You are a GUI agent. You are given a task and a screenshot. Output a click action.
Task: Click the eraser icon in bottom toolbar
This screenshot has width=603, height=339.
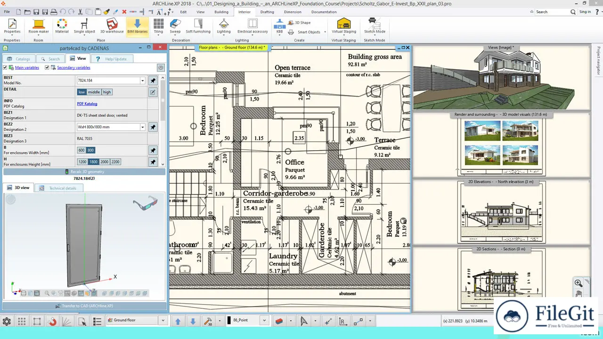pyautogui.click(x=279, y=321)
